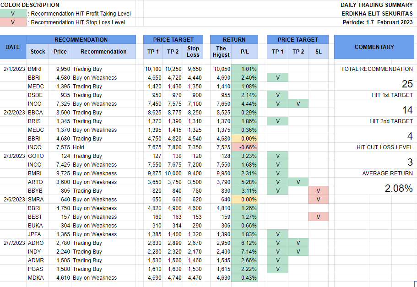
Task: Click the RETURN section header
Action: click(x=234, y=40)
